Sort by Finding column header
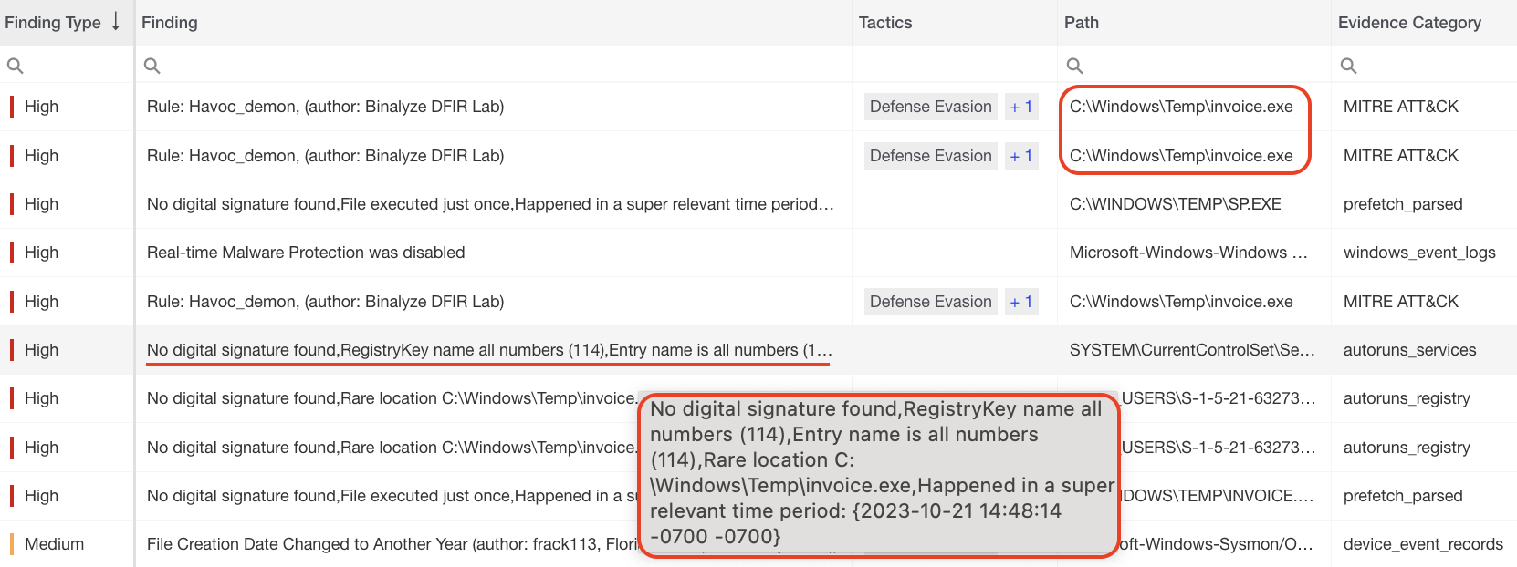 pyautogui.click(x=170, y=23)
